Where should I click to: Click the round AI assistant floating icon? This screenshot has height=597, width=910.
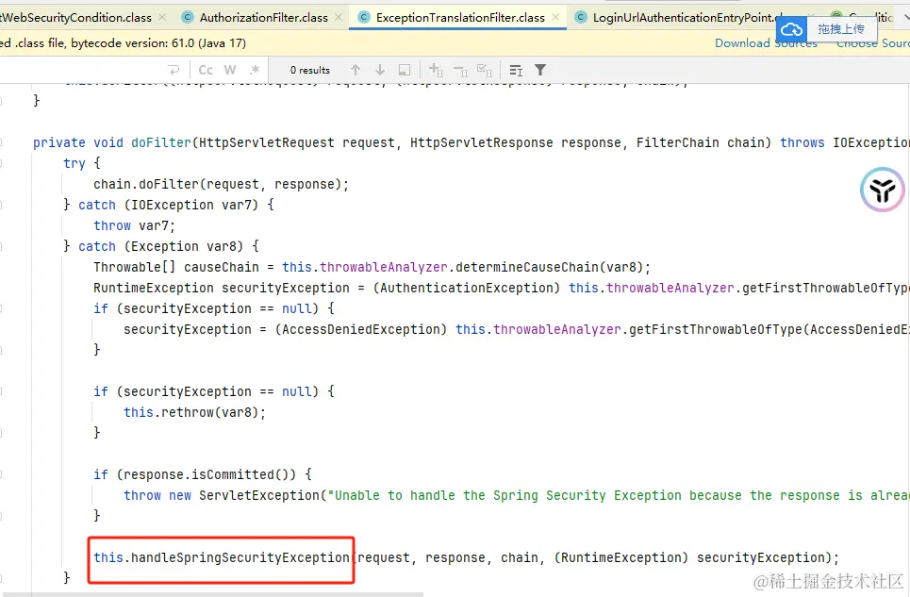pos(882,190)
